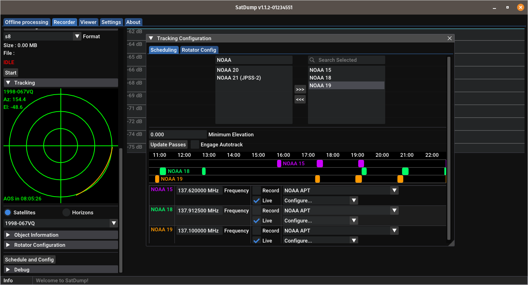
Task: Enable Engage Autotrack checkbox
Action: (195, 144)
